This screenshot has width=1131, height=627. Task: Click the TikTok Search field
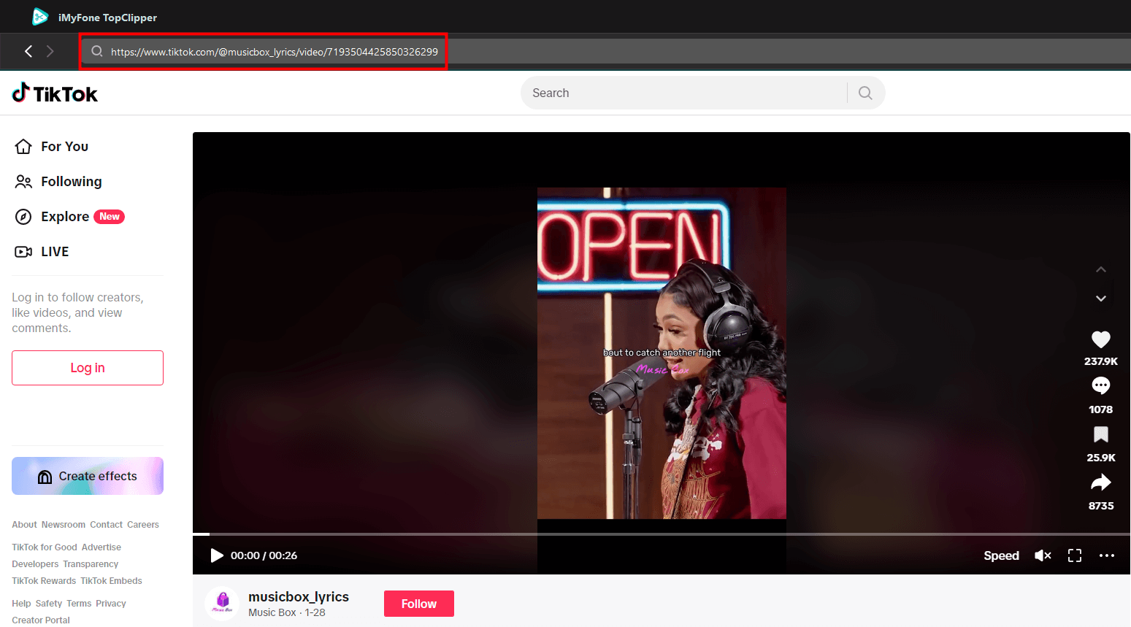pyautogui.click(x=683, y=93)
